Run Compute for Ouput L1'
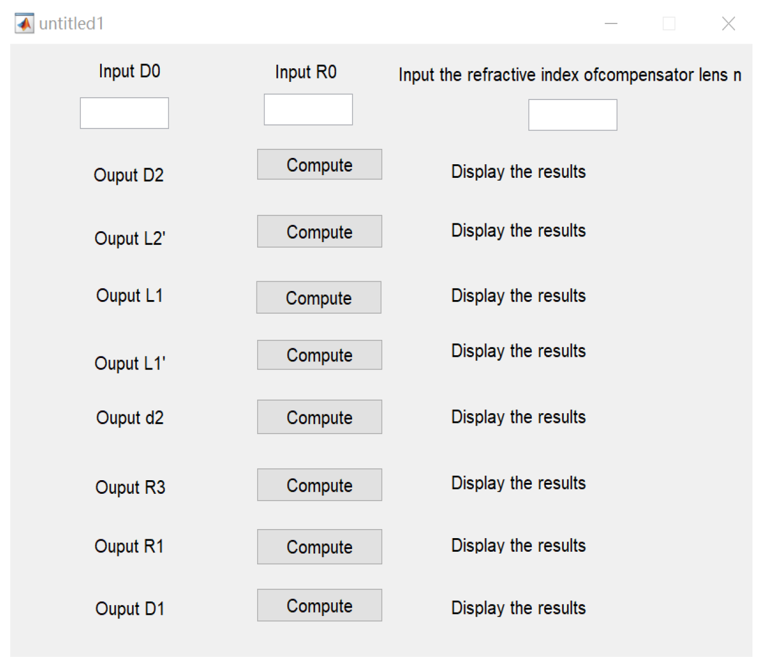The width and height of the screenshot is (765, 670). [x=320, y=355]
